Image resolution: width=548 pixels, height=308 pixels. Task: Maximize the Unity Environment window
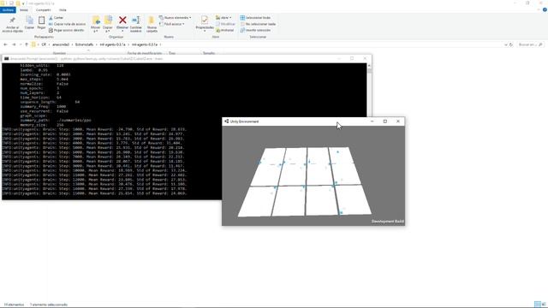pos(385,121)
